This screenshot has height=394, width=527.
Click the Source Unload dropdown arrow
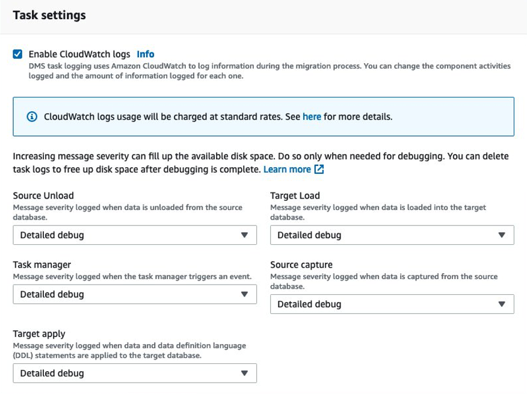coord(244,235)
